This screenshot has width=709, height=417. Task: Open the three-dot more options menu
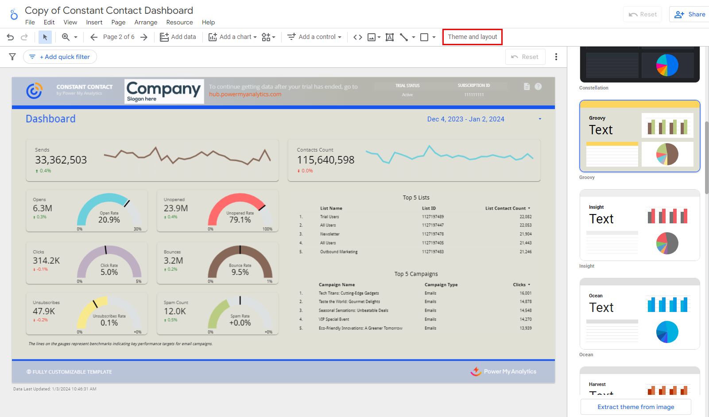[x=556, y=57]
